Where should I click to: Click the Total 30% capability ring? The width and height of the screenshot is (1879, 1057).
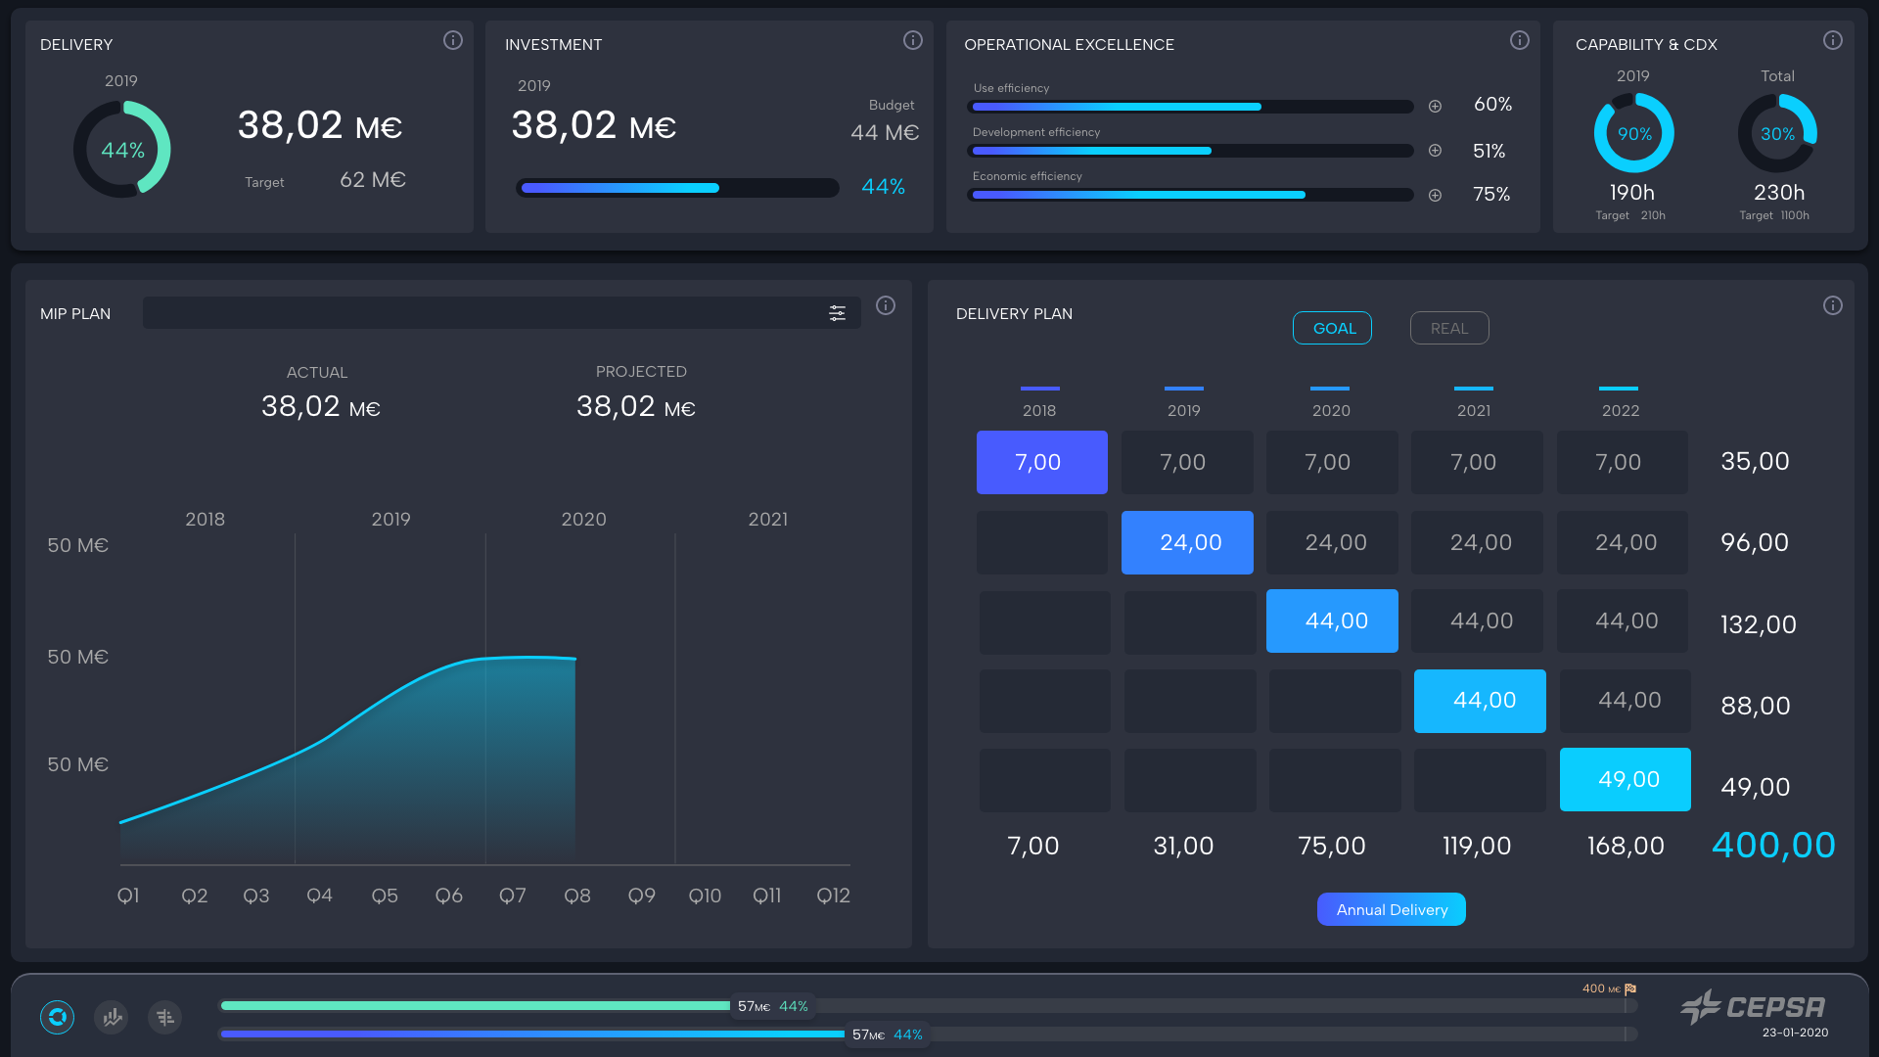(1777, 133)
